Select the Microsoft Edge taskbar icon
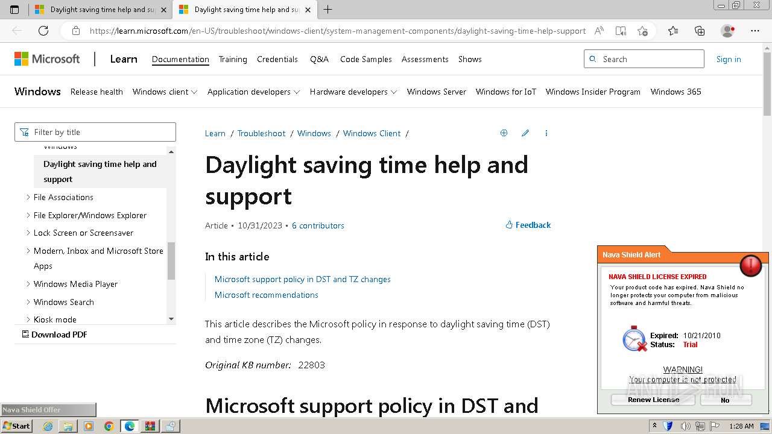 coord(129,426)
